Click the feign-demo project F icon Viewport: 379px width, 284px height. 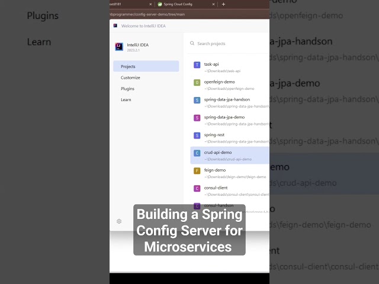coord(197,171)
